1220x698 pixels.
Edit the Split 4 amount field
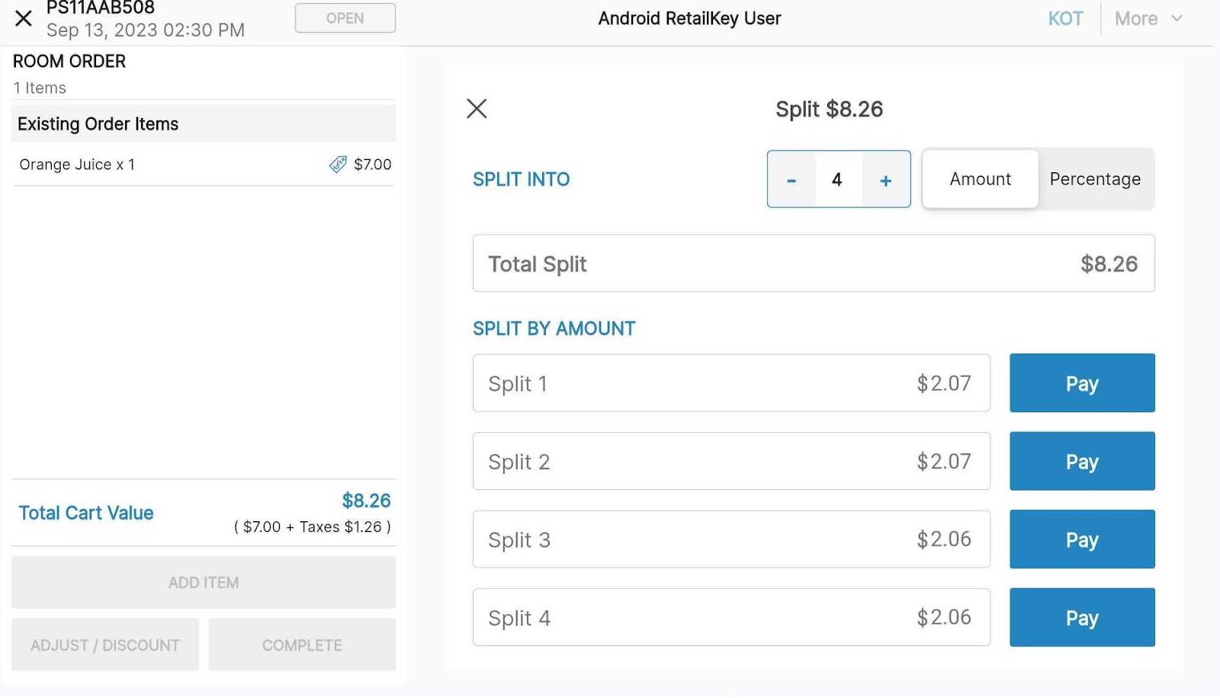730,617
